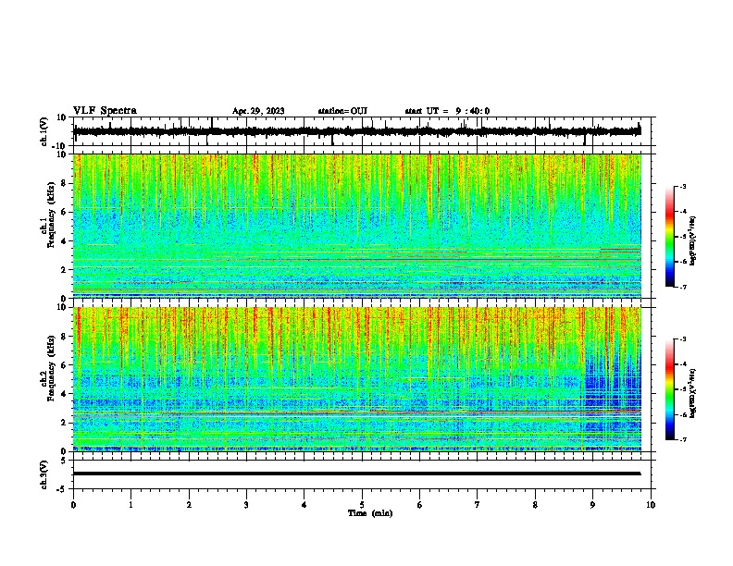Click the ch.1(V) waveform axis label
This screenshot has height=566, width=733.
pos(44,131)
